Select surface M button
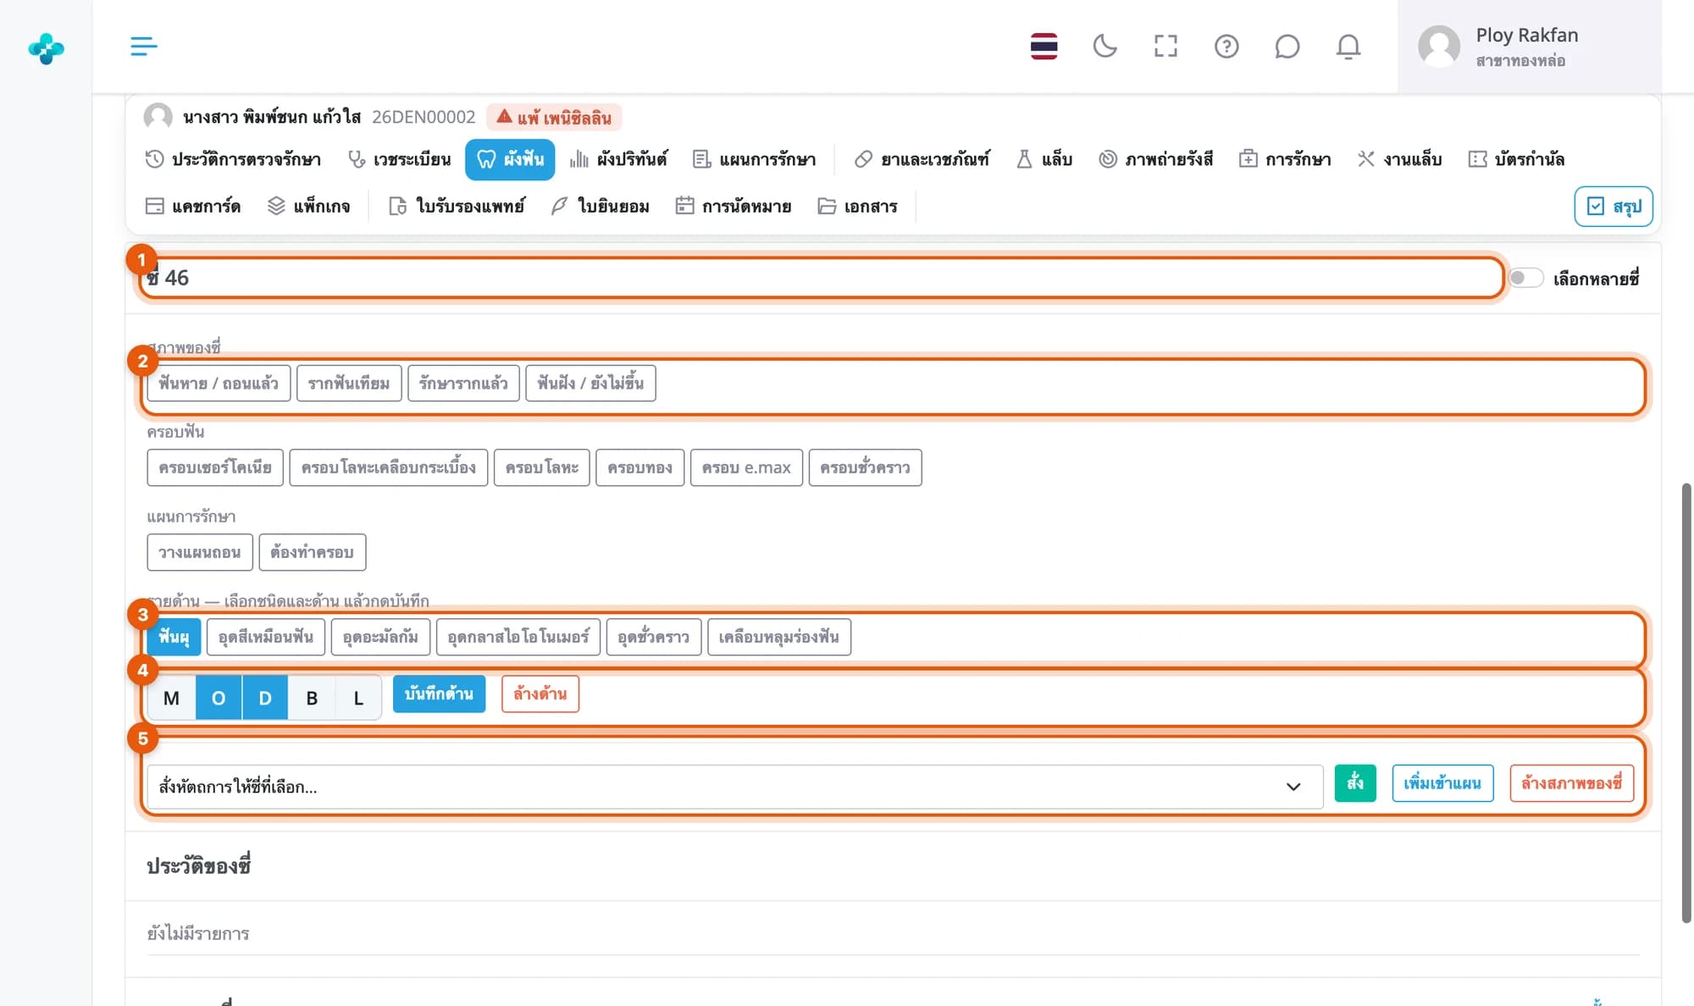The image size is (1694, 1006). (x=171, y=698)
